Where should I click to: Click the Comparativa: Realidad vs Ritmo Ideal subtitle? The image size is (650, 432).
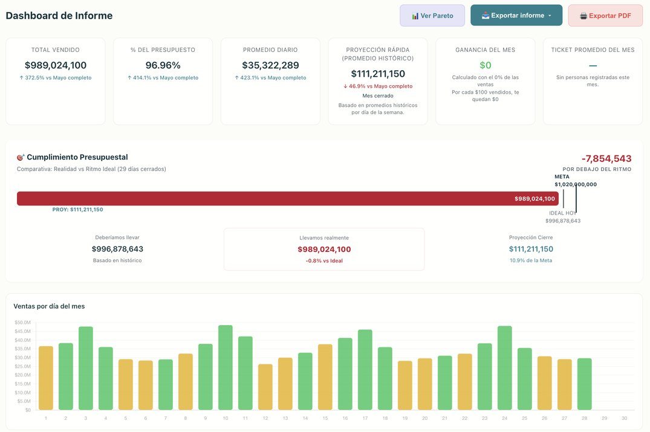point(91,169)
